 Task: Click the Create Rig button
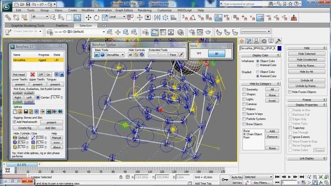click(x=25, y=128)
